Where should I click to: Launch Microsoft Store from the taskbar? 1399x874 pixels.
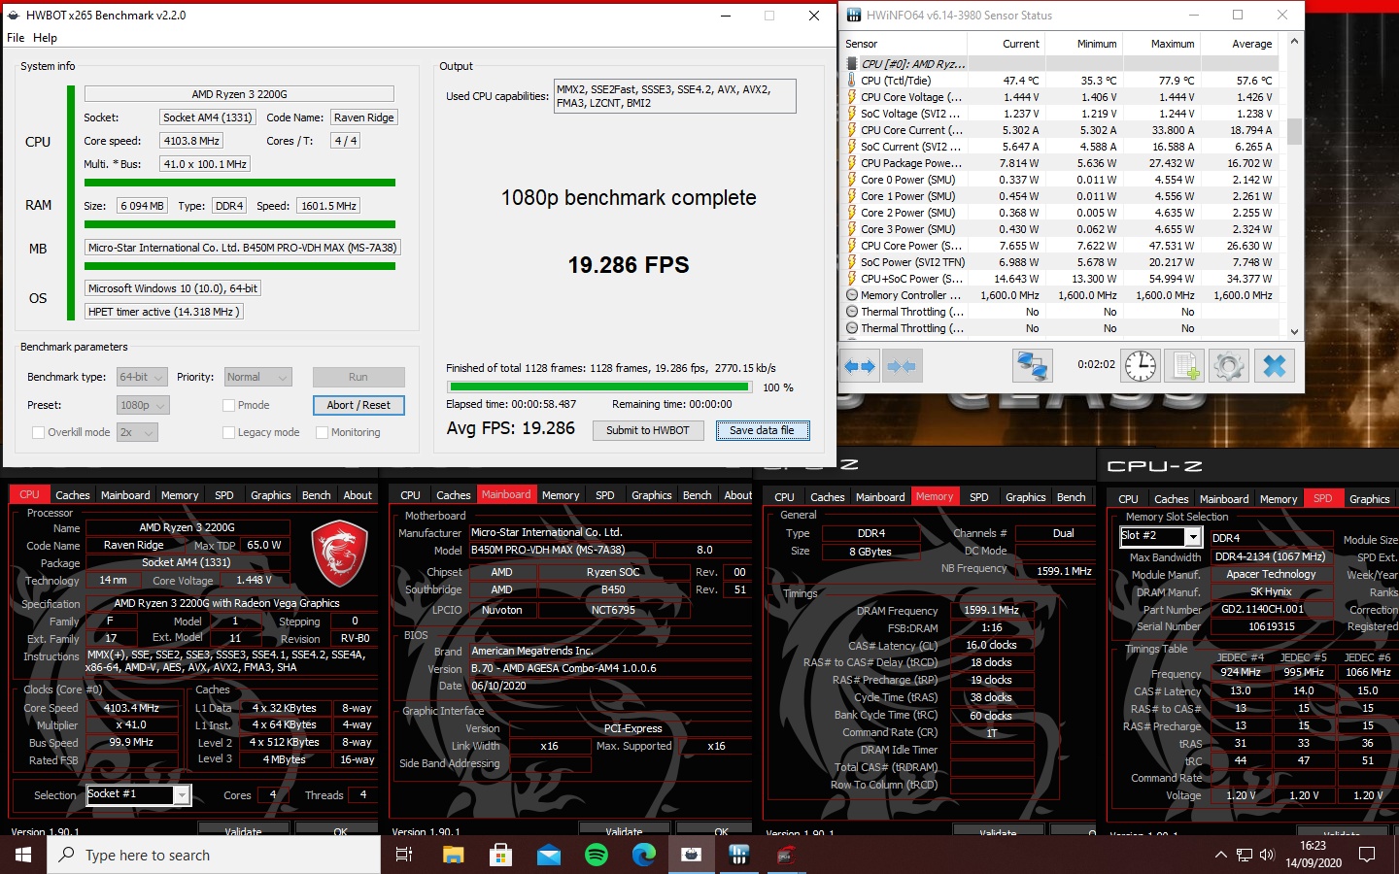[500, 855]
